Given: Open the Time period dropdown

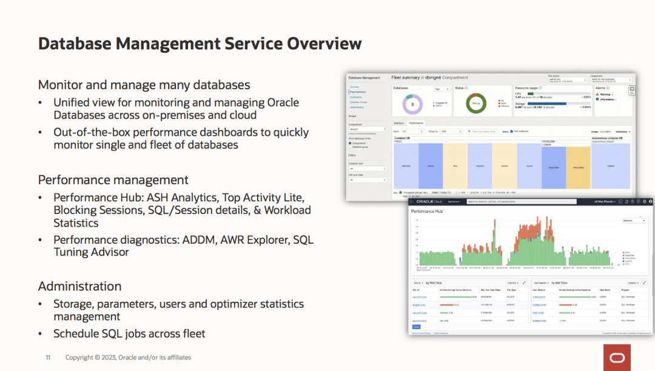Looking at the screenshot, I should tap(567, 80).
